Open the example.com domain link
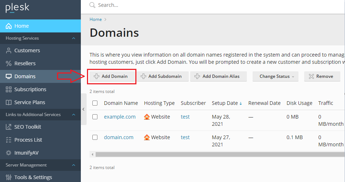Viewport: 345px width, 182px height. tap(120, 117)
